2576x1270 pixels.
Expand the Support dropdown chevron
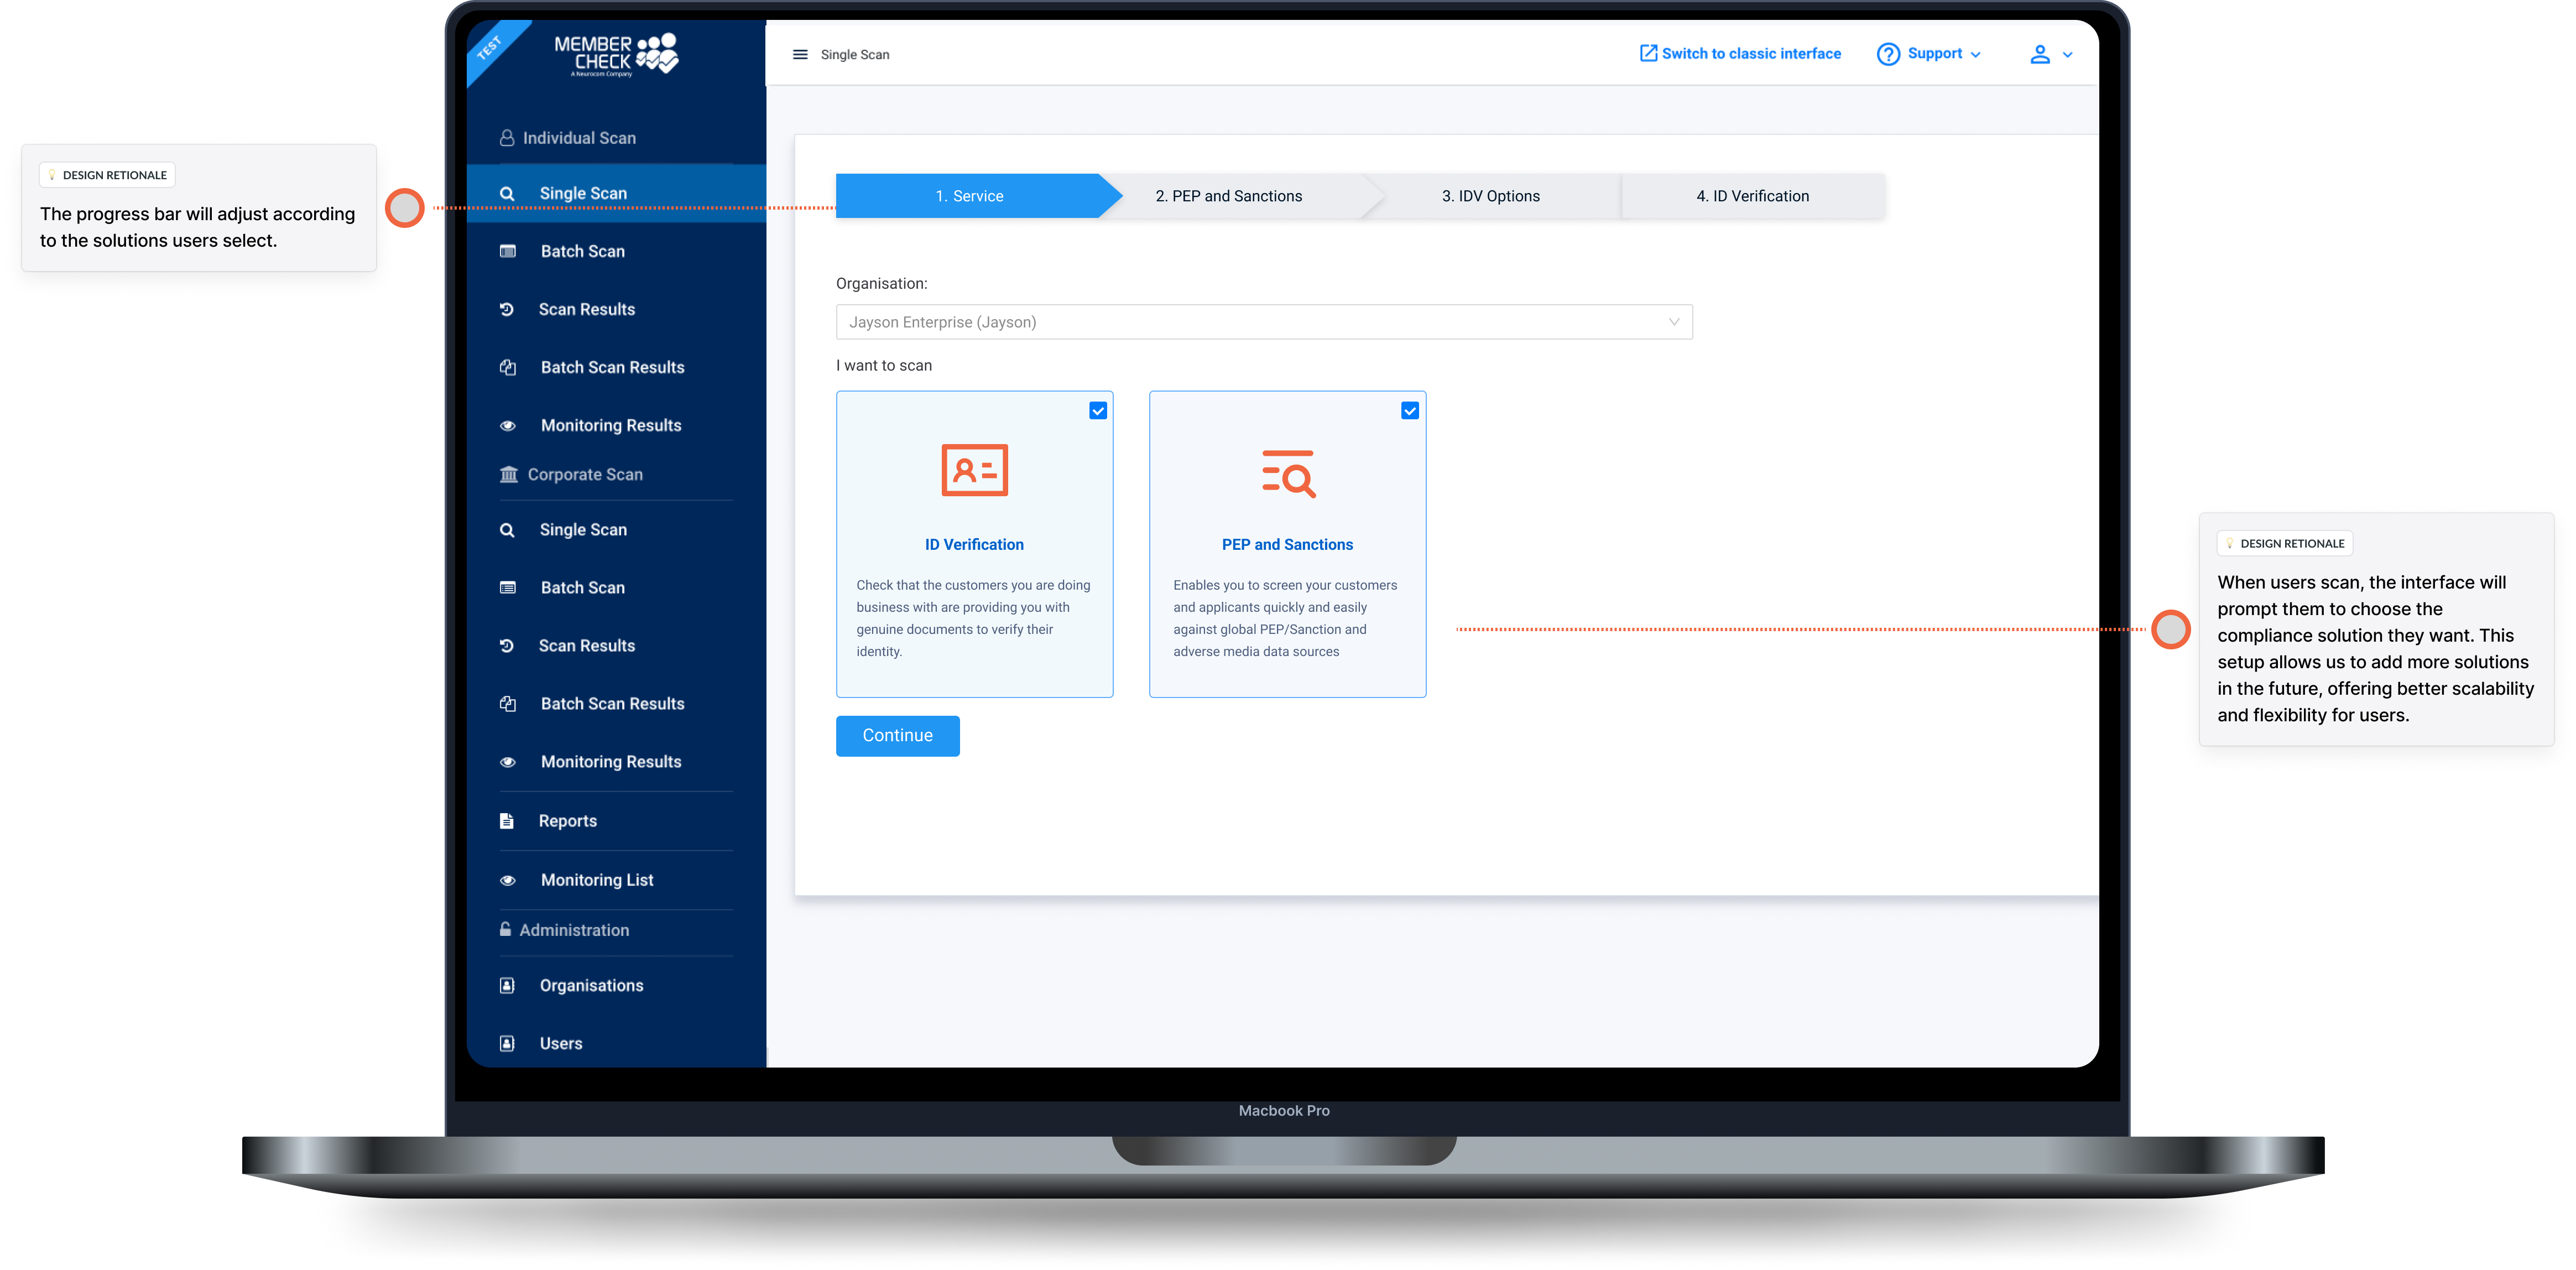1975,55
